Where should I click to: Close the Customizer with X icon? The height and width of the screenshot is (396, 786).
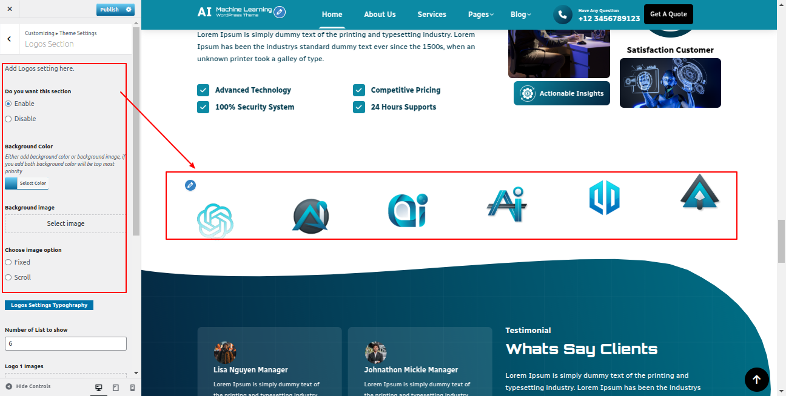(10, 10)
